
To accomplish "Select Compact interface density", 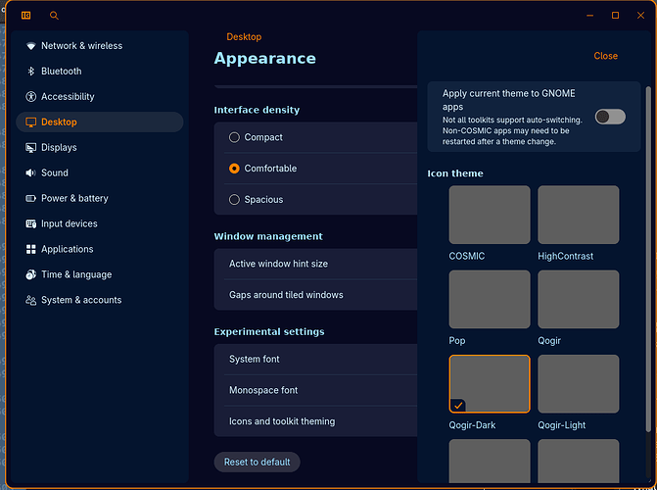I will coord(234,138).
